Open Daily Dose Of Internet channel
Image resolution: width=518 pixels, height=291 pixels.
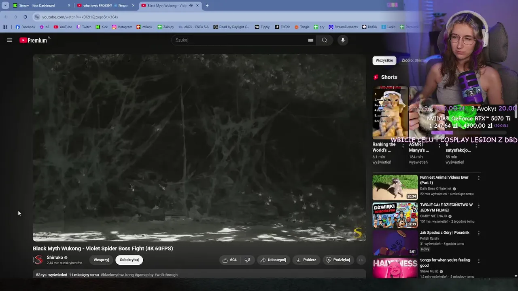tap(435, 189)
